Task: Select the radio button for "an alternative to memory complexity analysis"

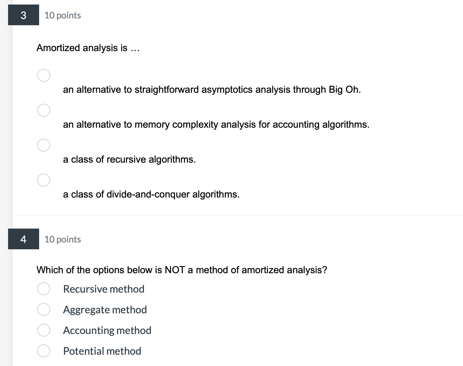Action: tap(43, 110)
